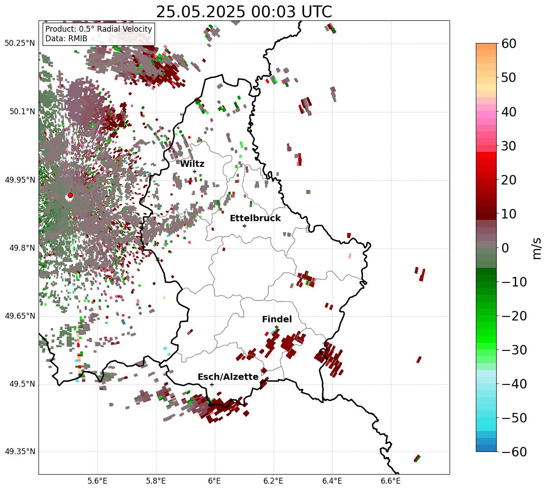Screen dimensions: 547x490
Task: Click the Esch/Alzette station cross marker
Action: 212,384
